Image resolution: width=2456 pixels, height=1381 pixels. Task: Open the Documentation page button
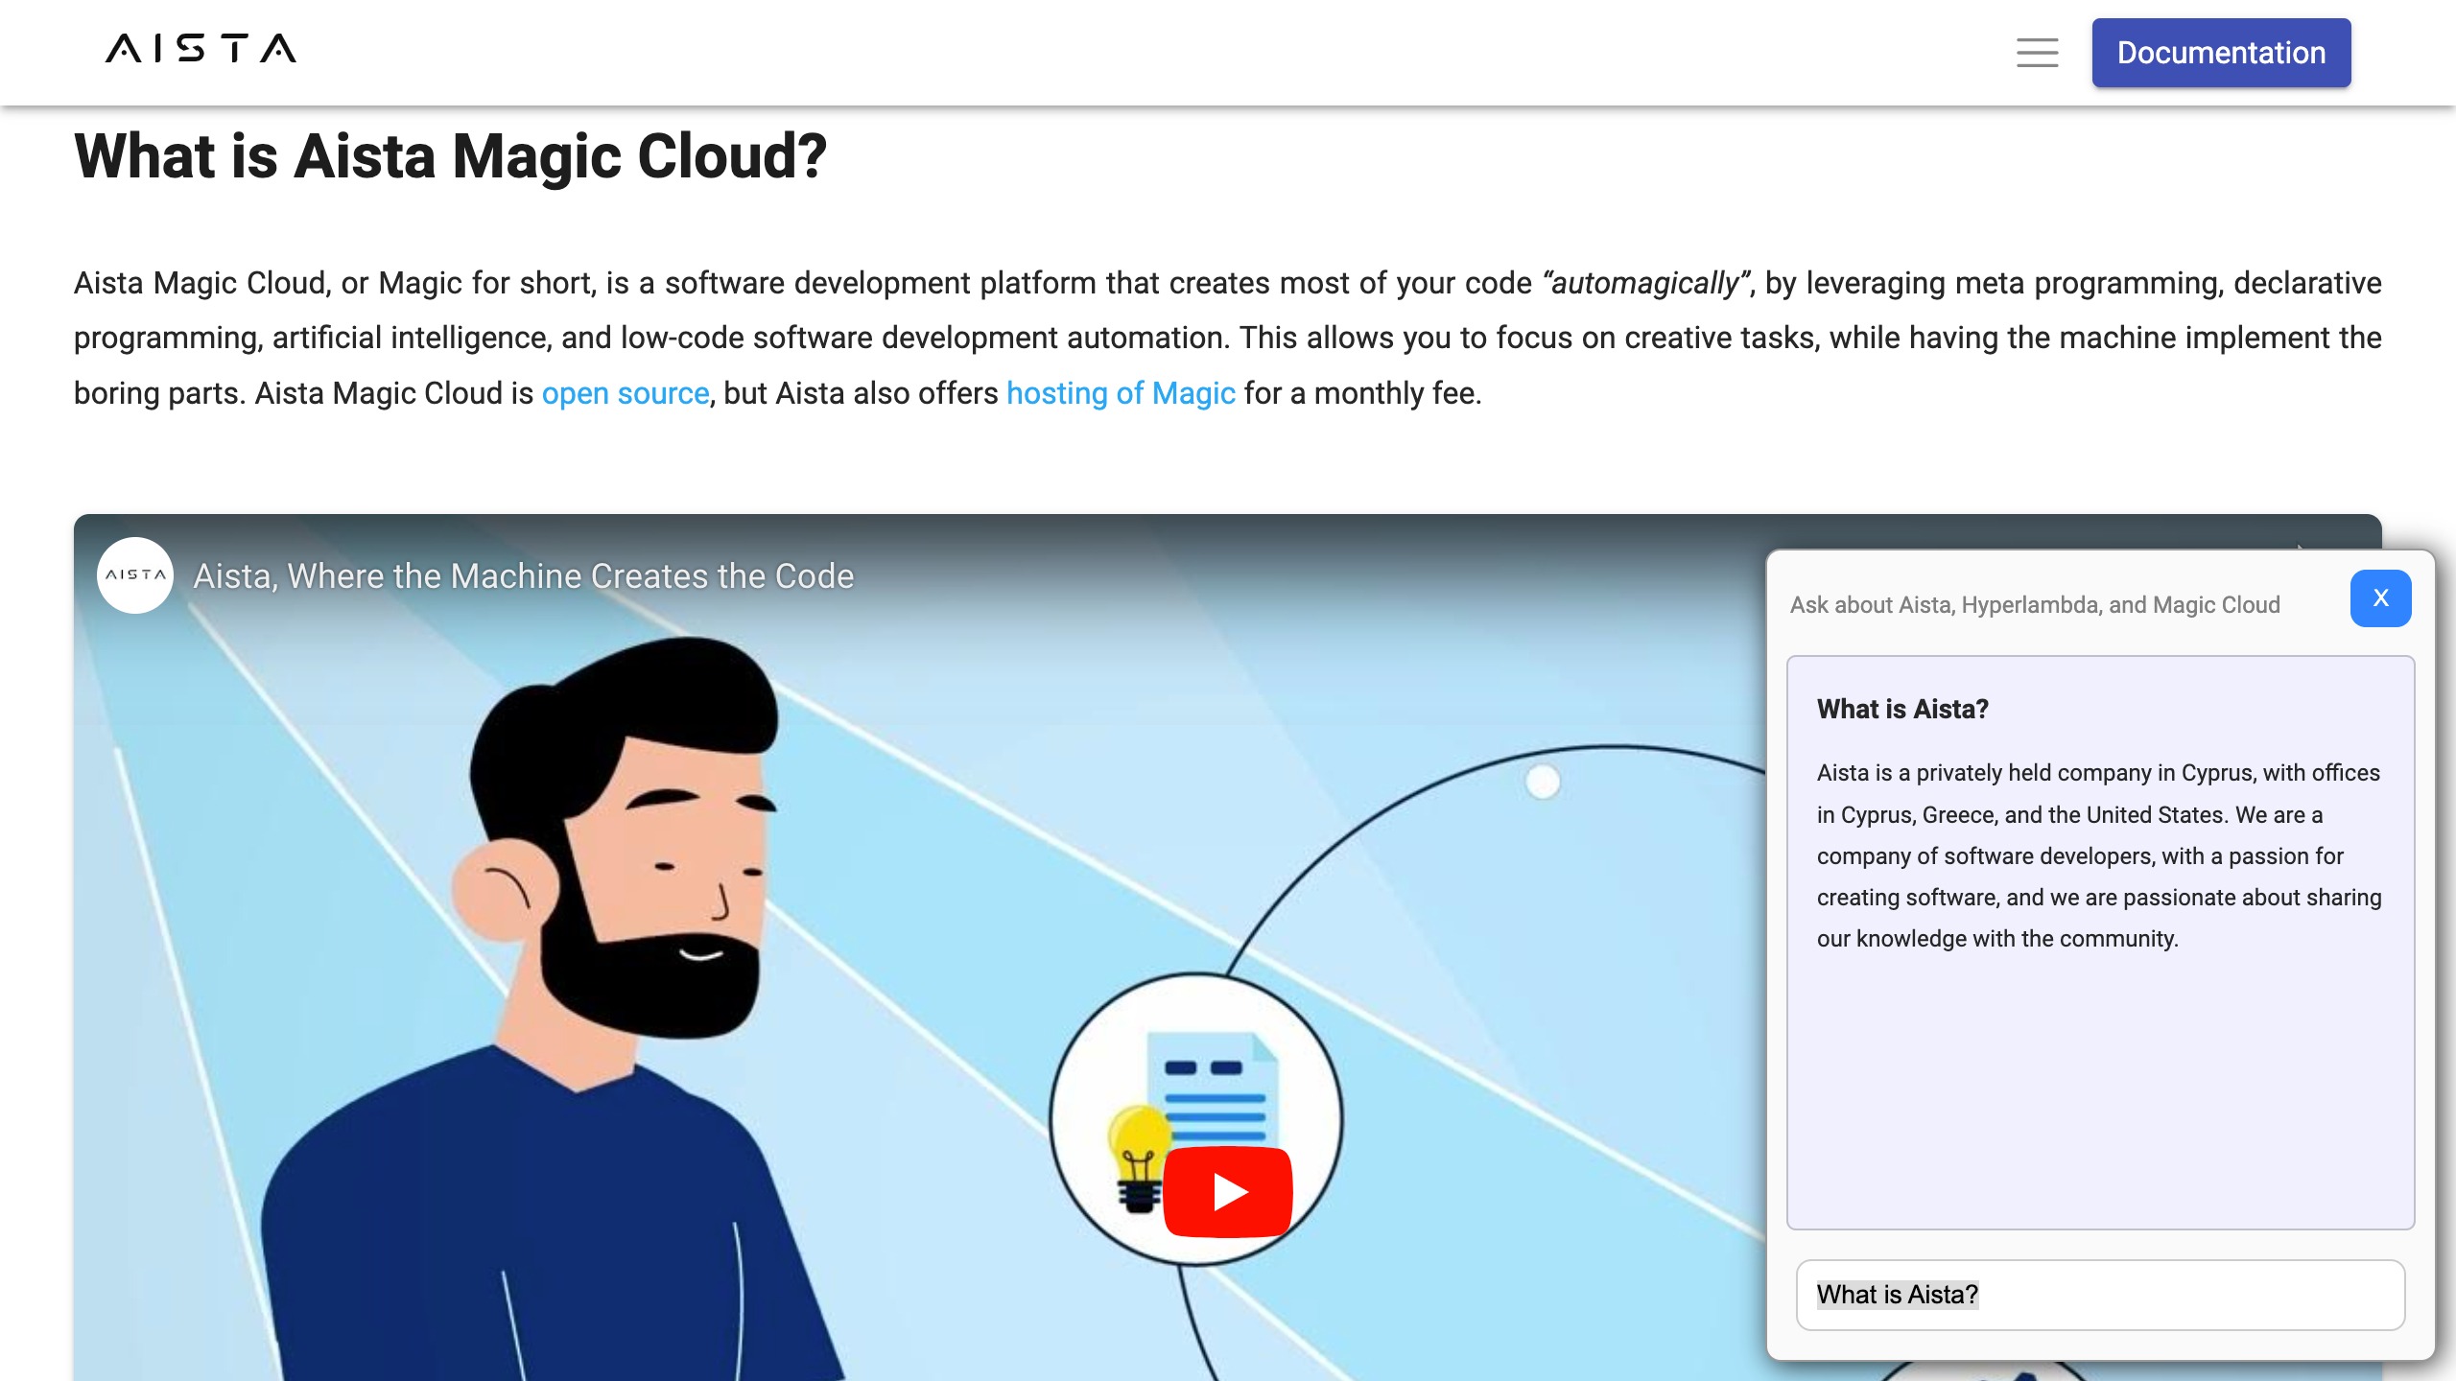coord(2221,53)
